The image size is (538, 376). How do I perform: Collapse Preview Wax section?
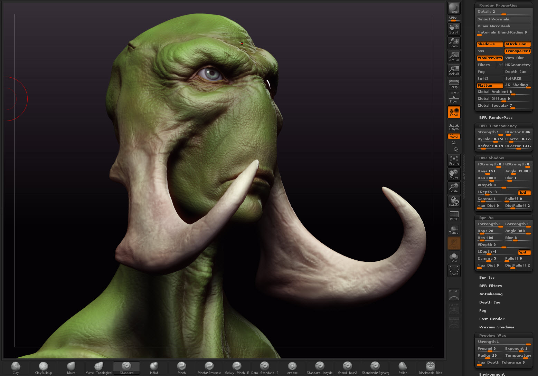click(492, 336)
